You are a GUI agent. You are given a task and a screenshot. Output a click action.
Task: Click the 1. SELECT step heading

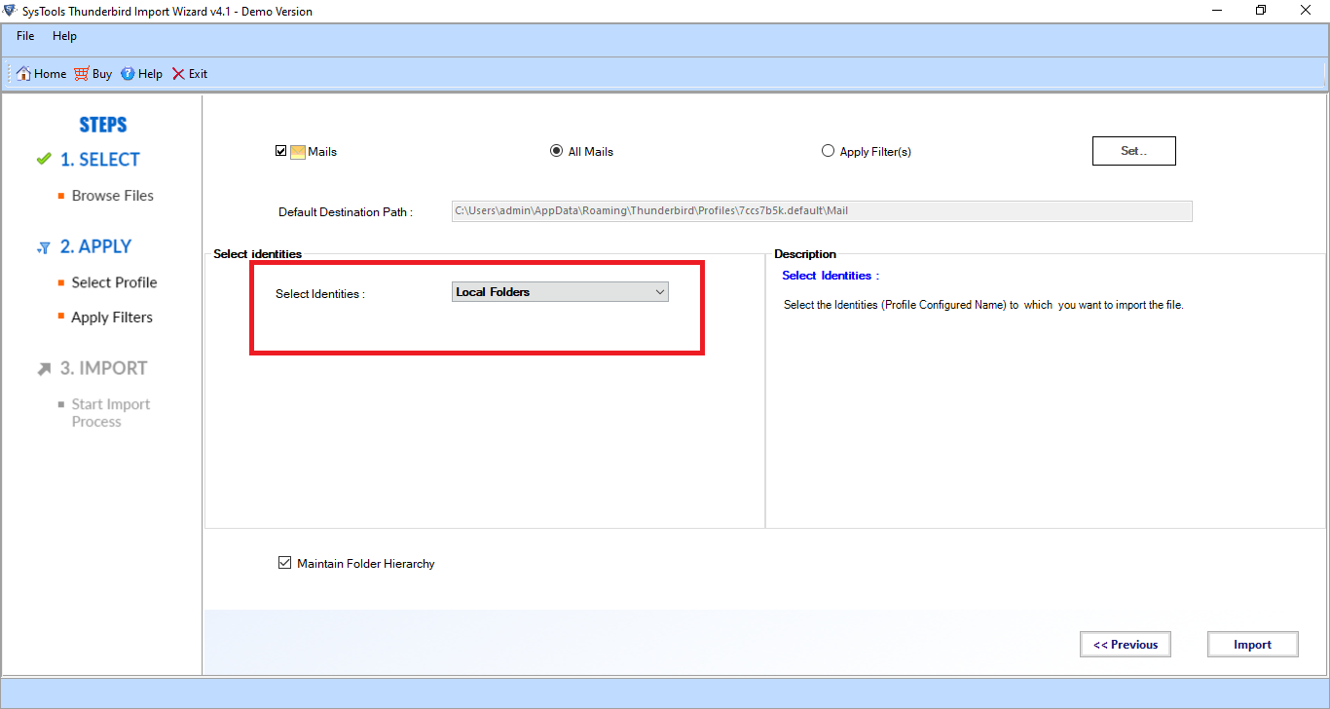[100, 160]
